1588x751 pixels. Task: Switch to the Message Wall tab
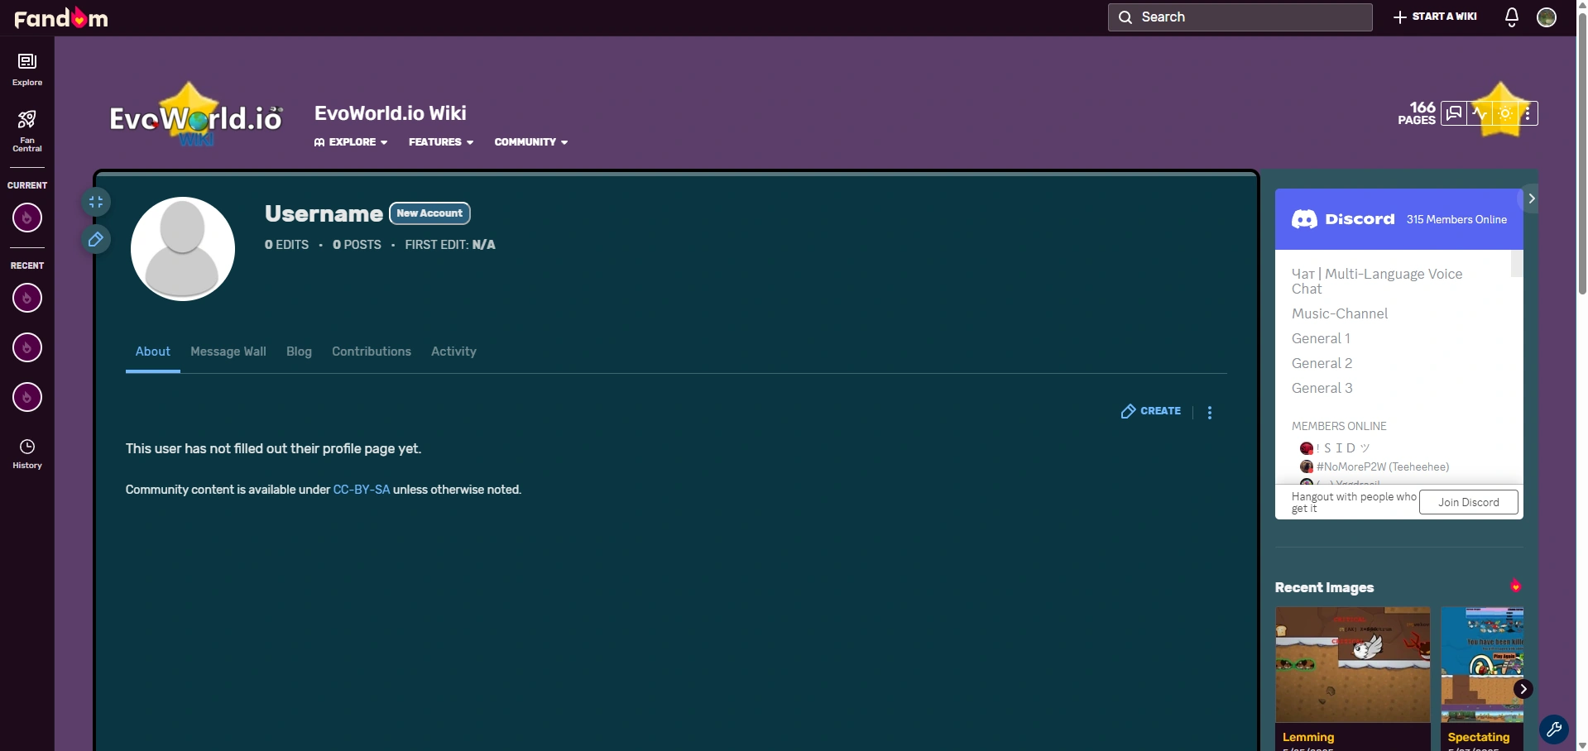[228, 352]
